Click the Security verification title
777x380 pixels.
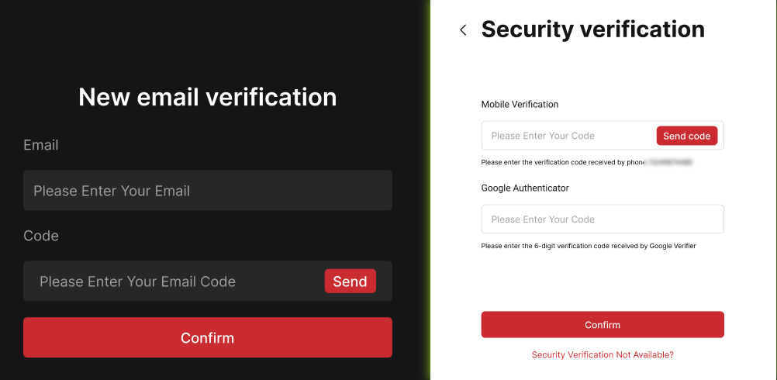coord(592,29)
